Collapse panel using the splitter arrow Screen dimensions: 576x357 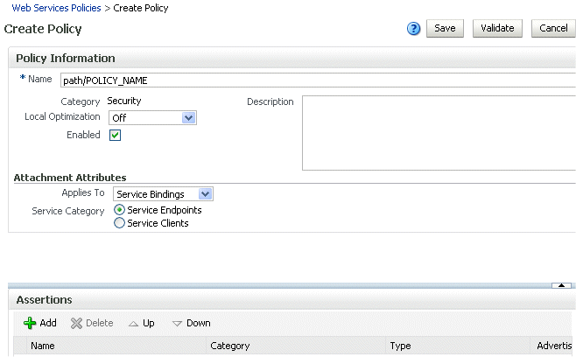point(561,285)
